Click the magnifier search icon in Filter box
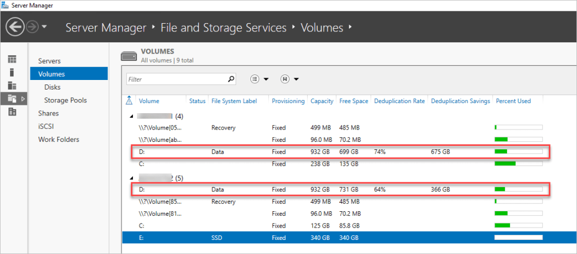This screenshot has height=254, width=577. point(230,79)
